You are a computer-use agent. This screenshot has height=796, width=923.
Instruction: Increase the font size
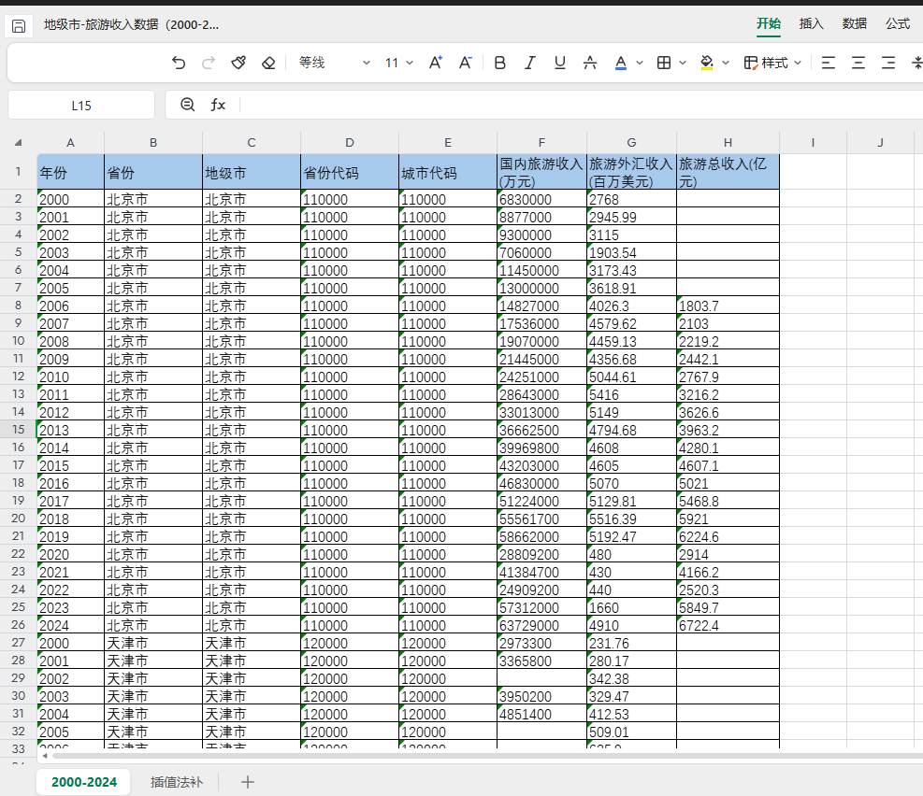(x=435, y=63)
